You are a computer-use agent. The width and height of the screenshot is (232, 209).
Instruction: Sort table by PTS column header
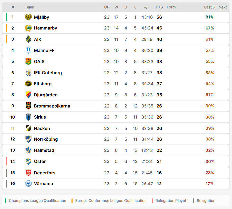coord(159,7)
